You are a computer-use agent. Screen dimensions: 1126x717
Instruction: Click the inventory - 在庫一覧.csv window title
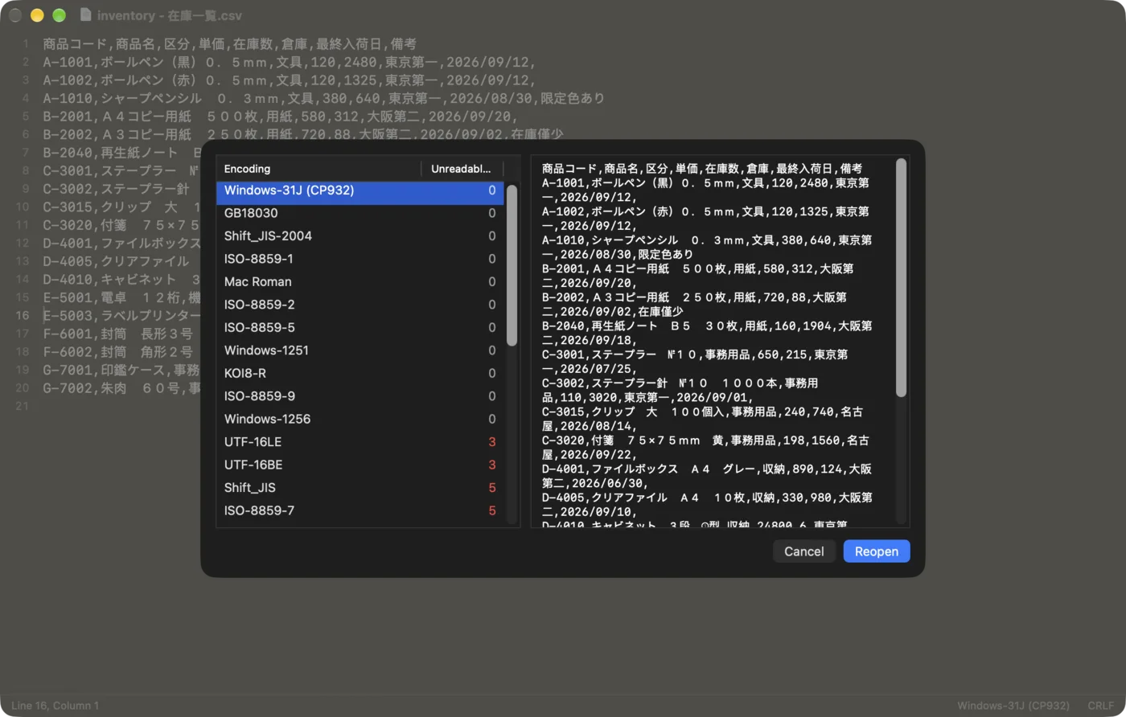point(169,15)
